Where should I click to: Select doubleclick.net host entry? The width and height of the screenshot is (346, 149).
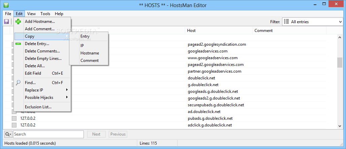coord(202,78)
